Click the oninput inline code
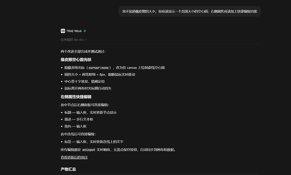The image size is (291, 175). (89, 150)
